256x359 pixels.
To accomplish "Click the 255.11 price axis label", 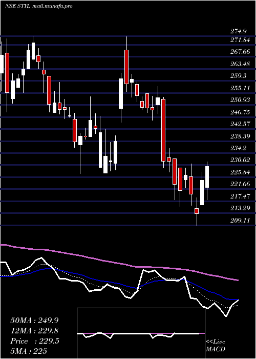I will tap(240, 88).
